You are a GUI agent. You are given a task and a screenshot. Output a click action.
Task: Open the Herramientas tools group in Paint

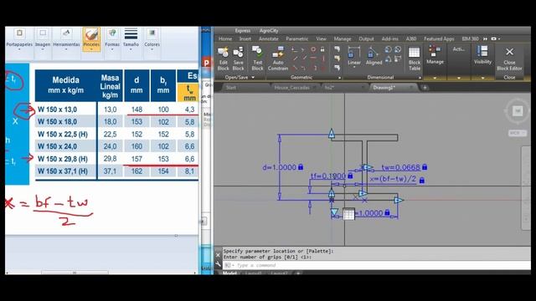66,39
